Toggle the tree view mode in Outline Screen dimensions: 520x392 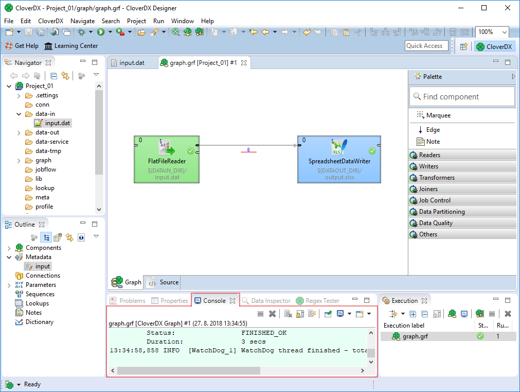46,237
